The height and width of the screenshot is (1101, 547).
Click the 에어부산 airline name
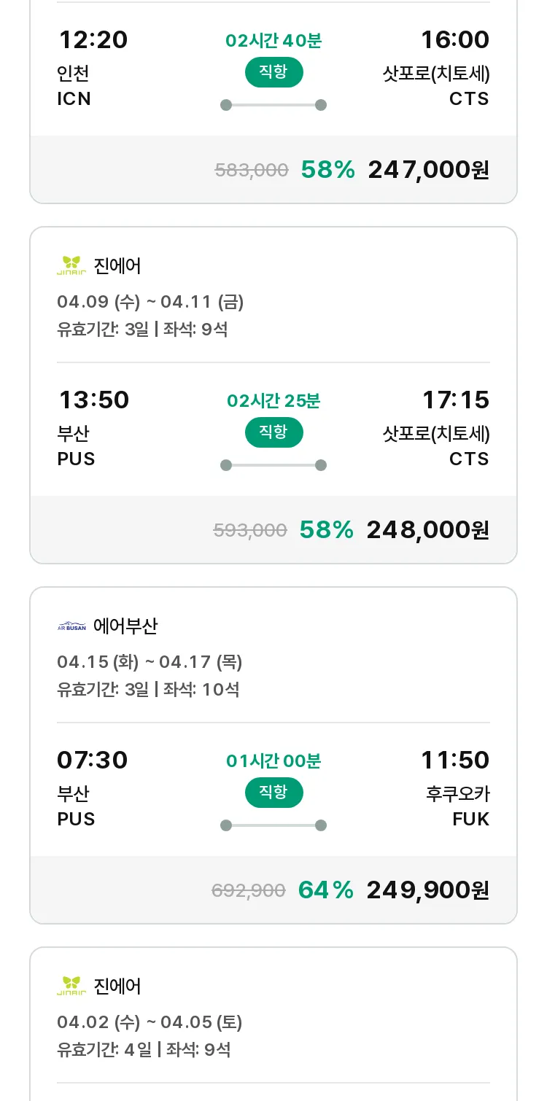click(x=125, y=626)
